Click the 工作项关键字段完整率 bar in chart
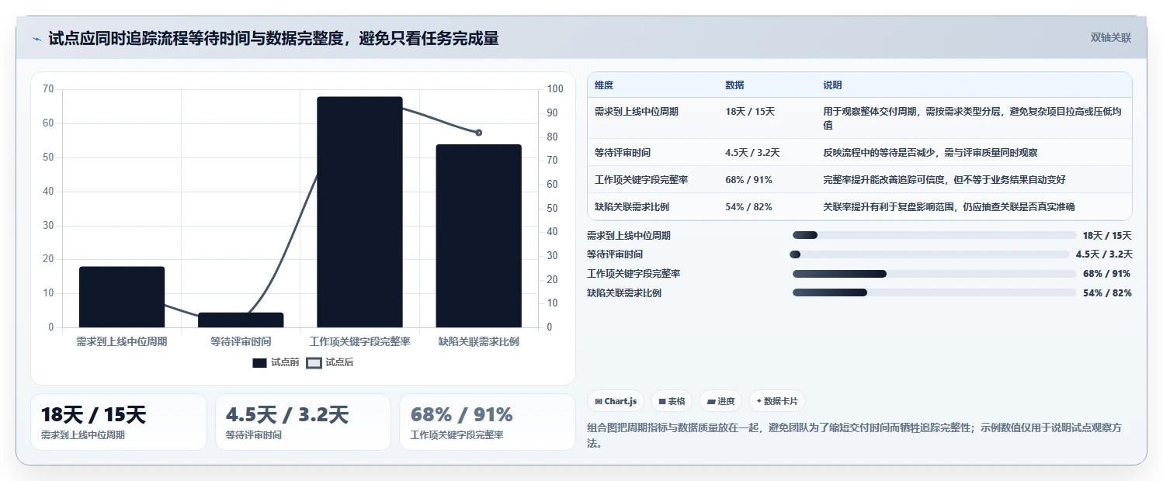This screenshot has height=481, width=1163. point(359,212)
